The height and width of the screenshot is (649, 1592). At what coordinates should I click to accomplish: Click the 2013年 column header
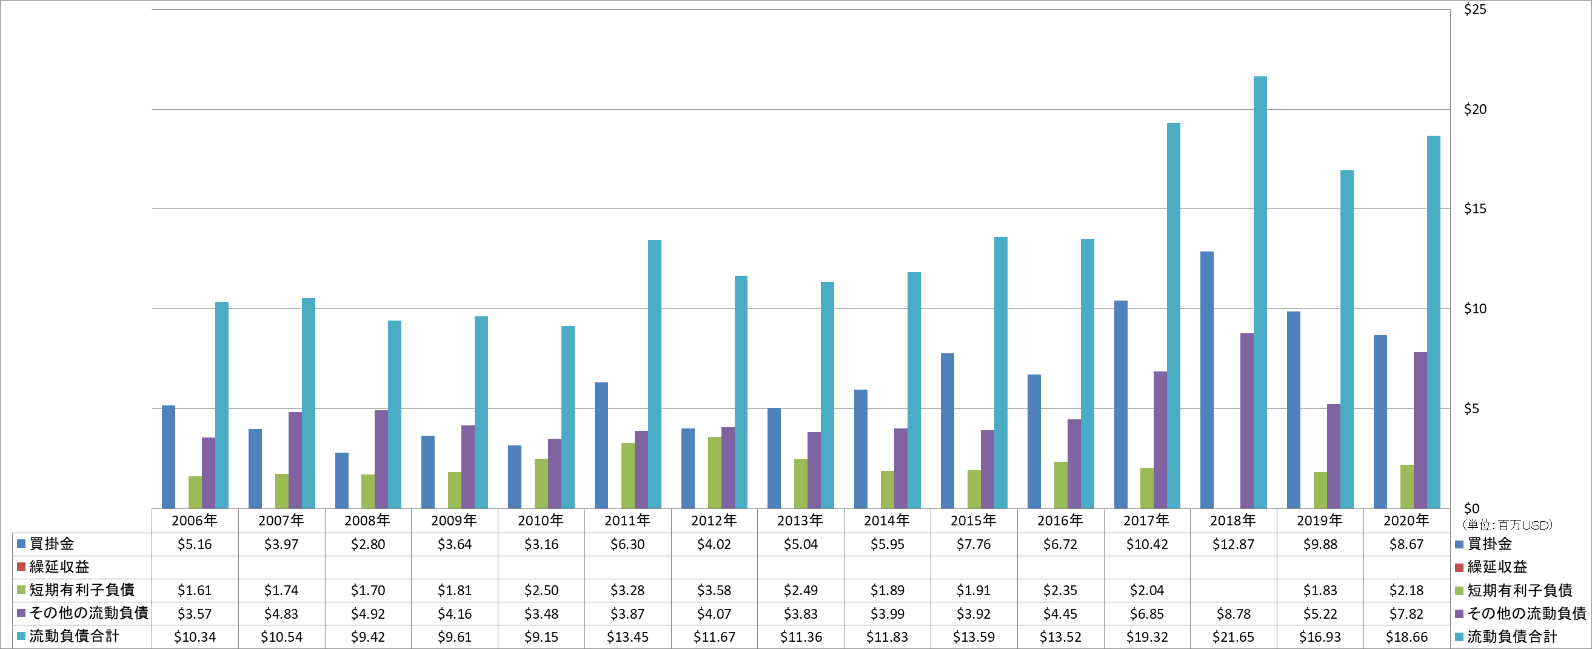[800, 521]
